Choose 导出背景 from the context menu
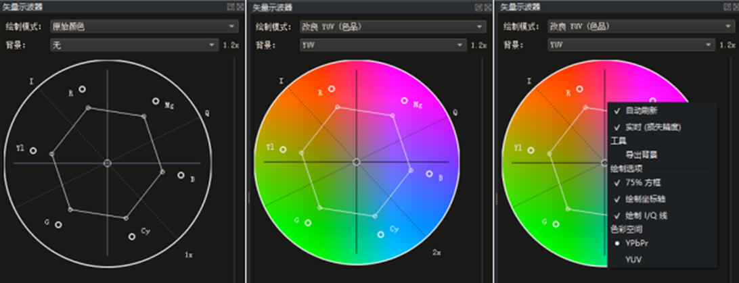This screenshot has width=739, height=283. click(x=642, y=155)
